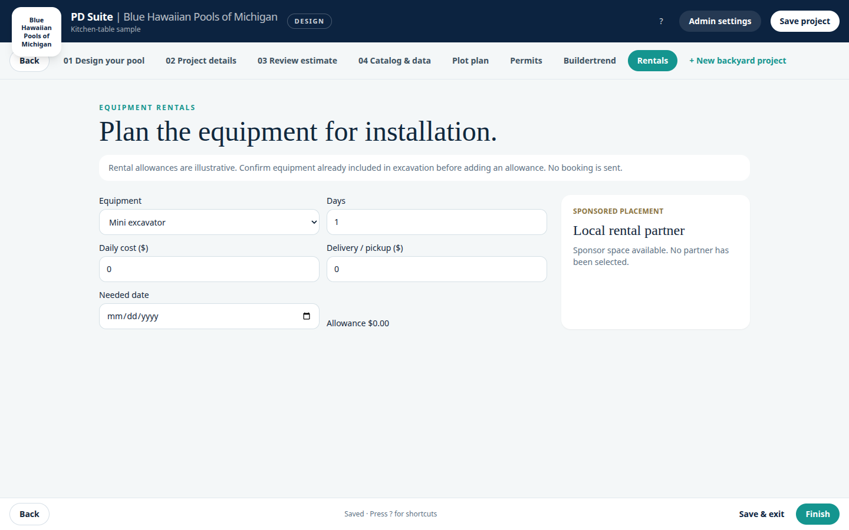The image size is (849, 530).
Task: Click the Kitchen-table sample subtitle
Action: 106,29
